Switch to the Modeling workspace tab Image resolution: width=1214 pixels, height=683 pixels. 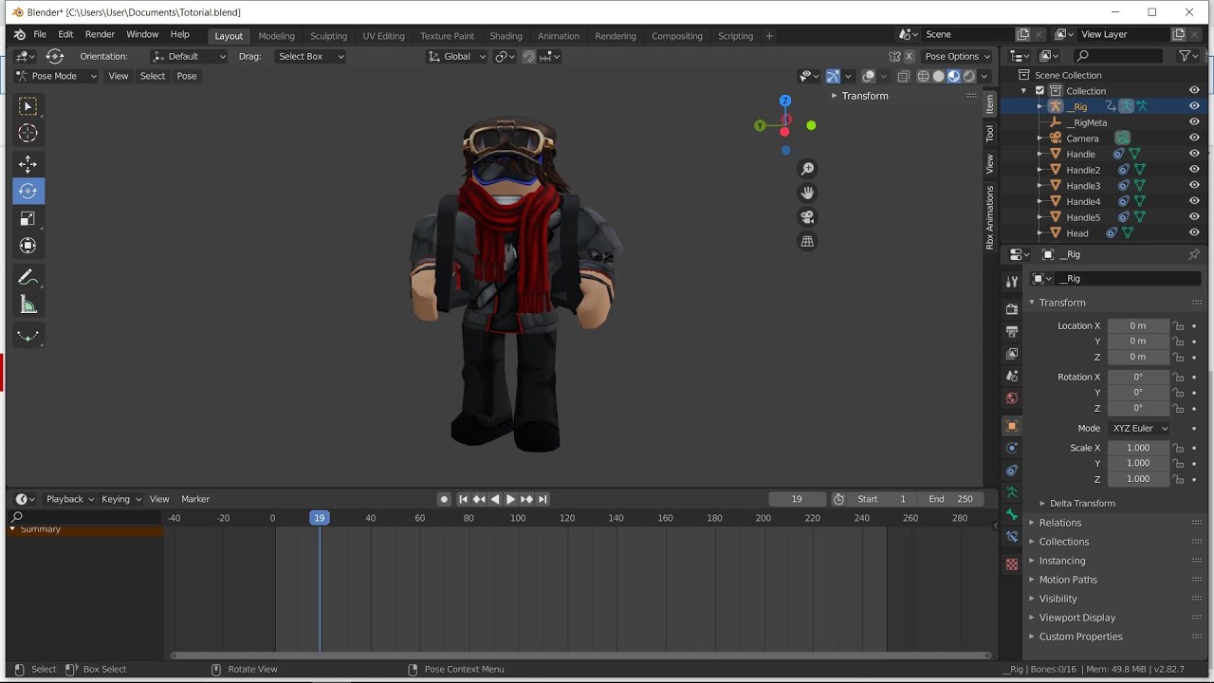[x=277, y=36]
